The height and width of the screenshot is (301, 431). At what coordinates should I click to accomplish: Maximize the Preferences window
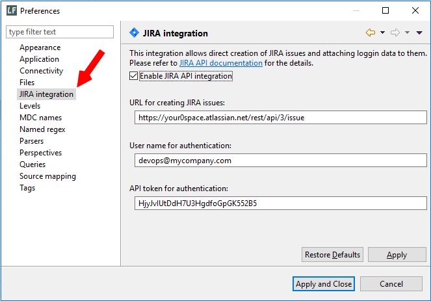385,10
